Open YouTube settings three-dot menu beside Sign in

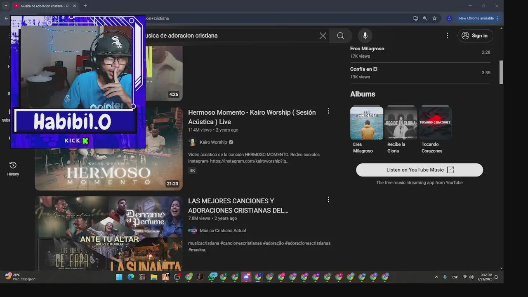pos(447,36)
